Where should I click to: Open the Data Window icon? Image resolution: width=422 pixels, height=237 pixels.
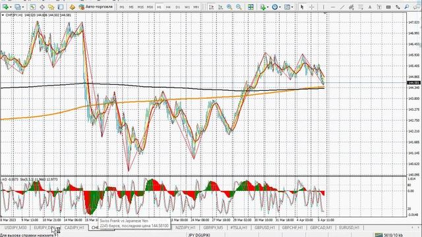(x=42, y=7)
